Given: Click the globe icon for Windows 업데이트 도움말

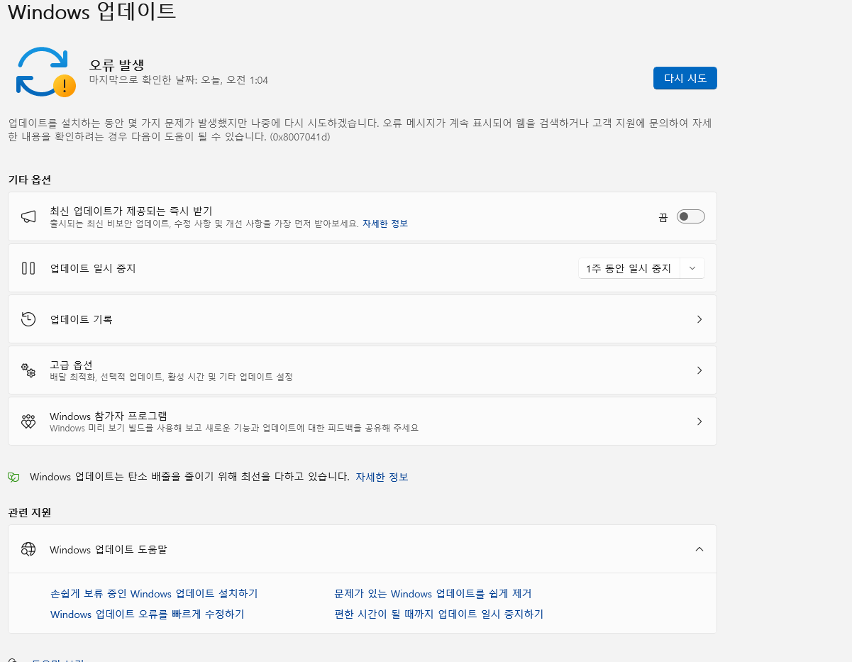Looking at the screenshot, I should click(x=28, y=549).
